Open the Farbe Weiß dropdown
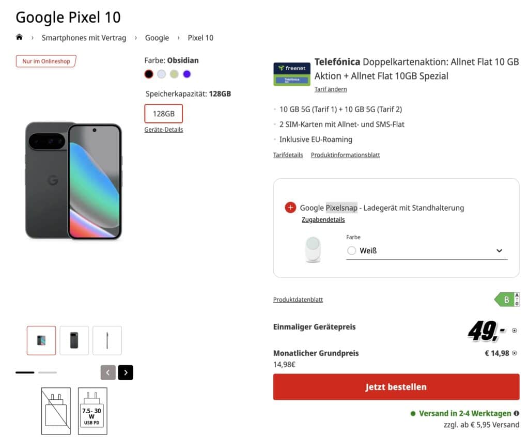This screenshot has height=437, width=529. 427,251
